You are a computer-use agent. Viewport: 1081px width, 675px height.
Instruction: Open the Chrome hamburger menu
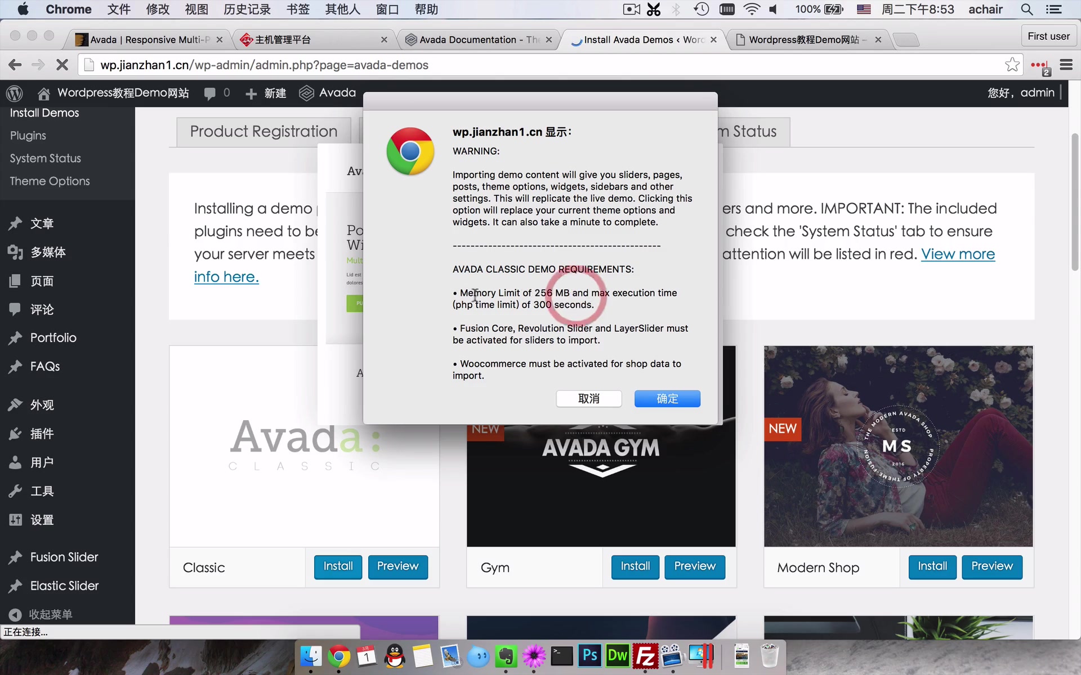click(1066, 65)
